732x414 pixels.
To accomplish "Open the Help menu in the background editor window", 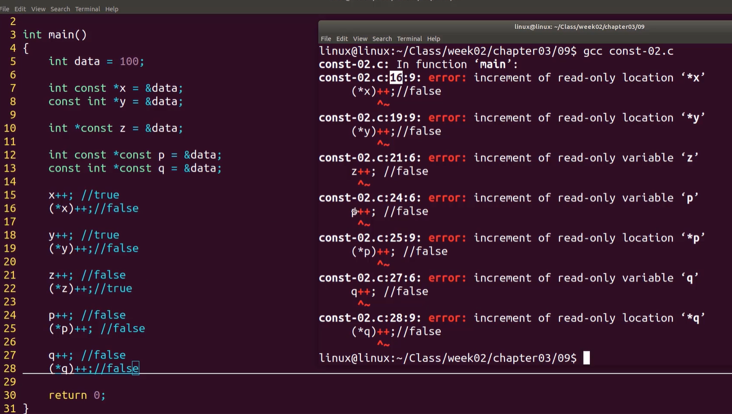I will click(x=112, y=9).
